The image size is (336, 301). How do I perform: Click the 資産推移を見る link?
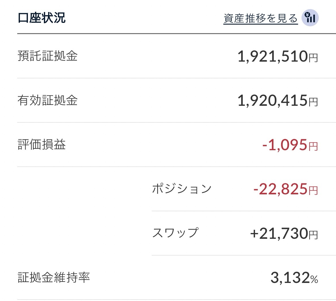tap(260, 18)
